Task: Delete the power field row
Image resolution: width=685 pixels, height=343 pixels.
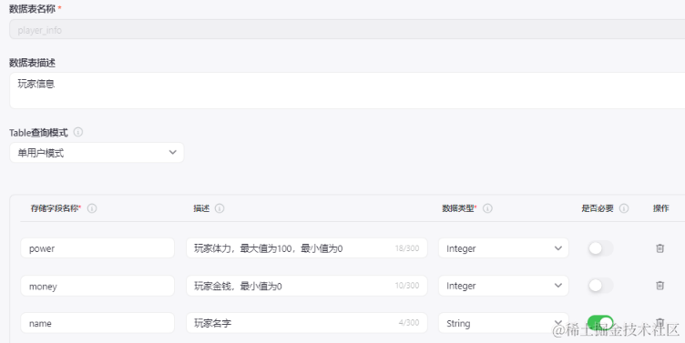Action: [x=659, y=248]
